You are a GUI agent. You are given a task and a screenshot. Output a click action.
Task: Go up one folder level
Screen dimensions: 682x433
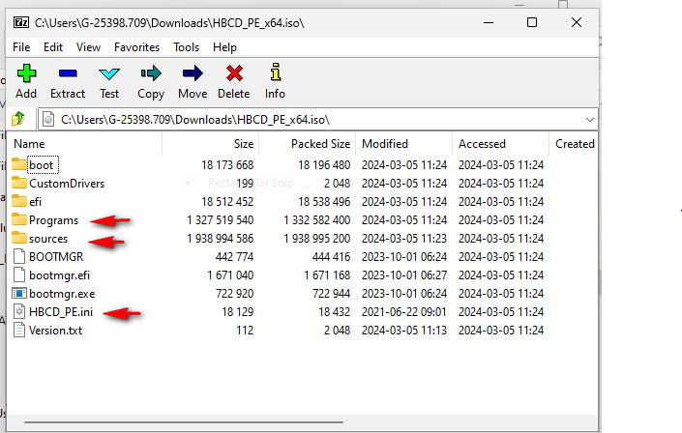[18, 119]
